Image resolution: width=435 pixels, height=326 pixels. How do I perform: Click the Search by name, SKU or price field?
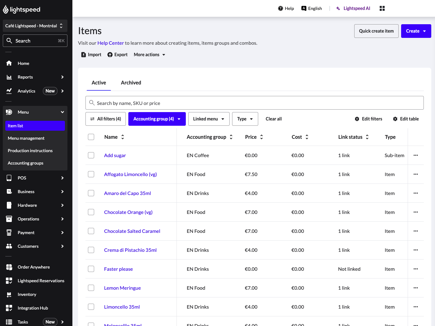[254, 103]
